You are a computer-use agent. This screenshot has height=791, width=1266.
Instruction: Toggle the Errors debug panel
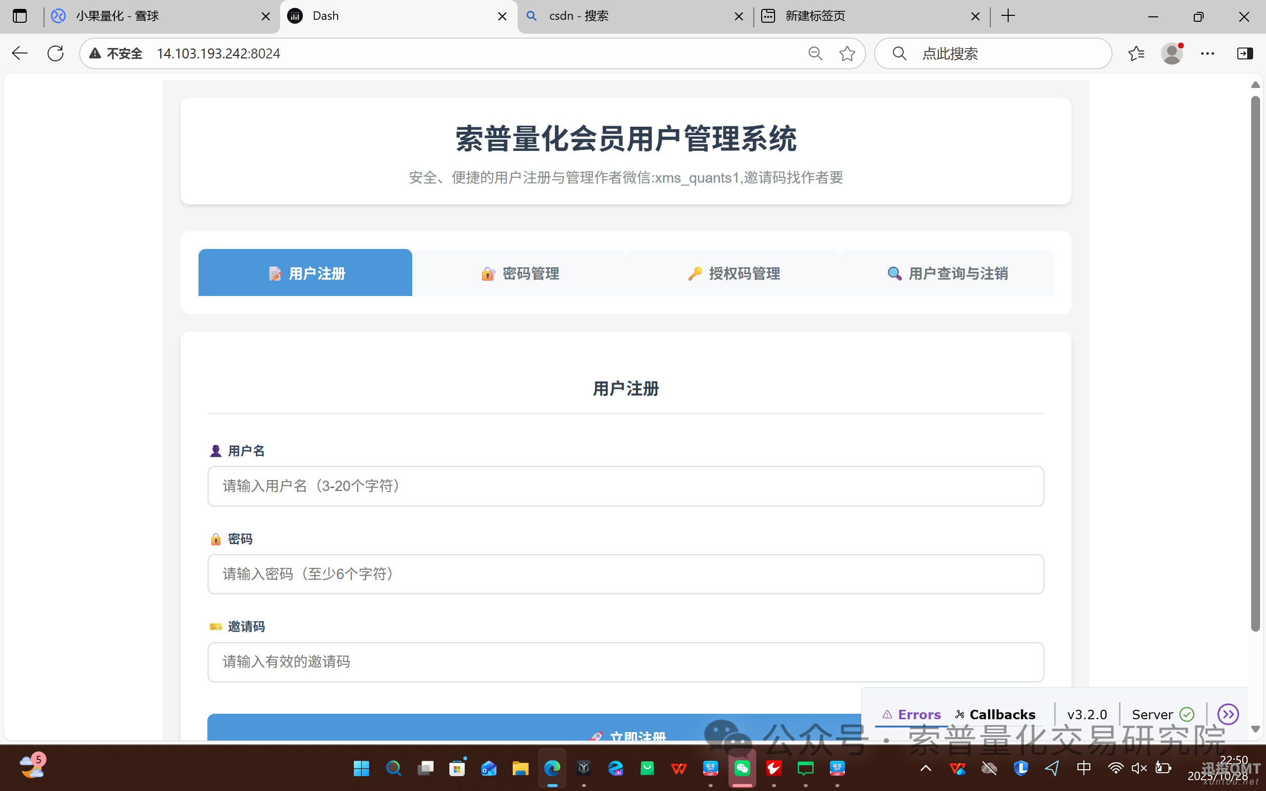(912, 714)
